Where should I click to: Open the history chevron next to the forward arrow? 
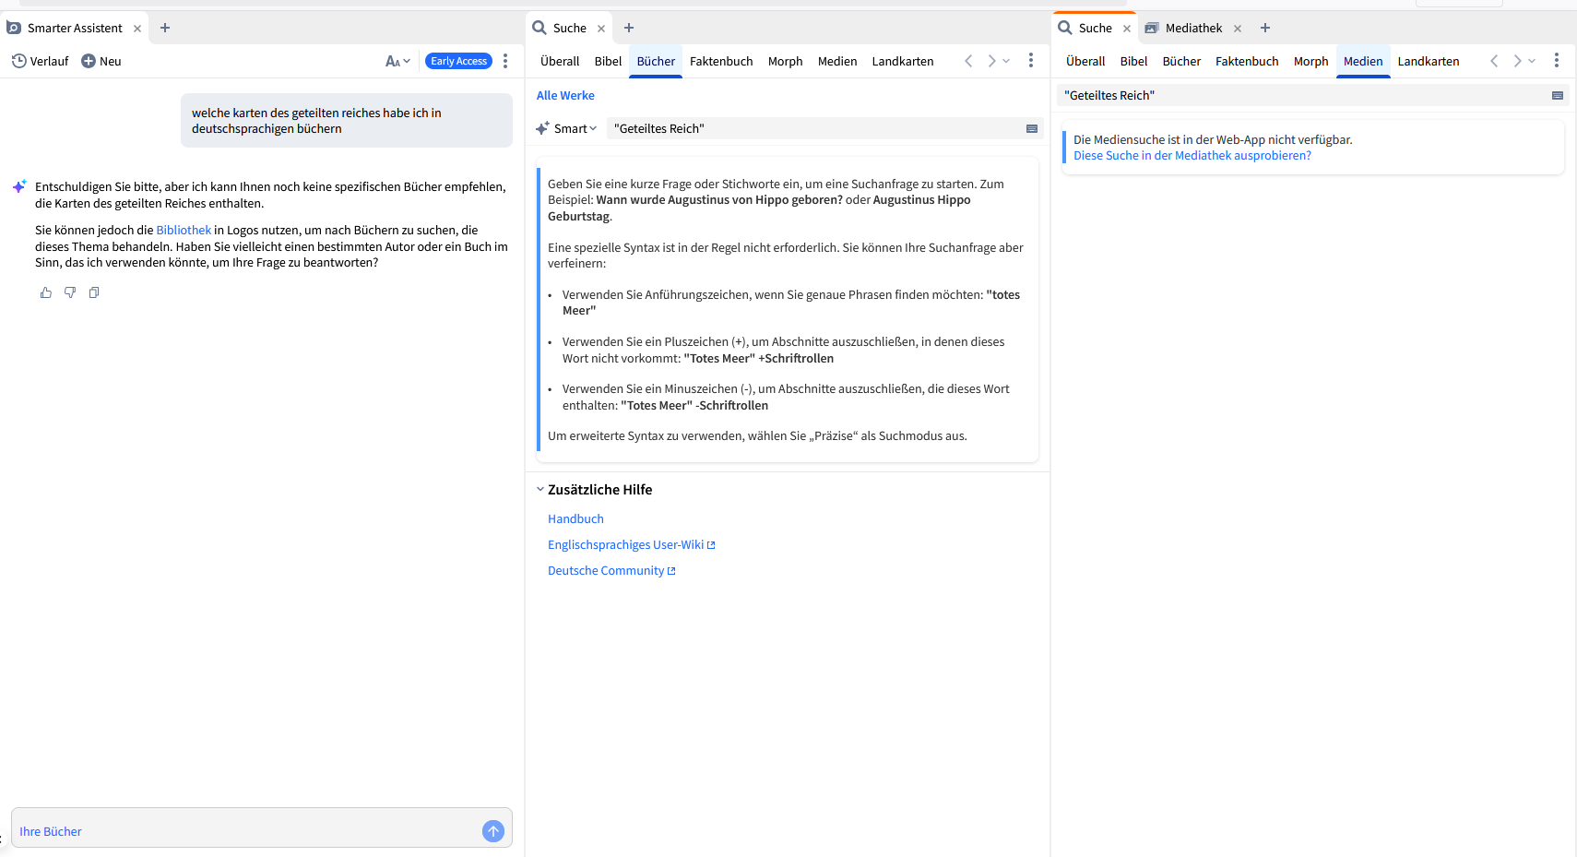tap(1005, 60)
